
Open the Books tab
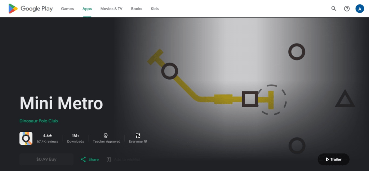click(x=137, y=9)
